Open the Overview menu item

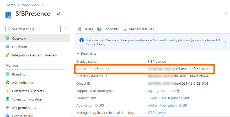pyautogui.click(x=35, y=38)
